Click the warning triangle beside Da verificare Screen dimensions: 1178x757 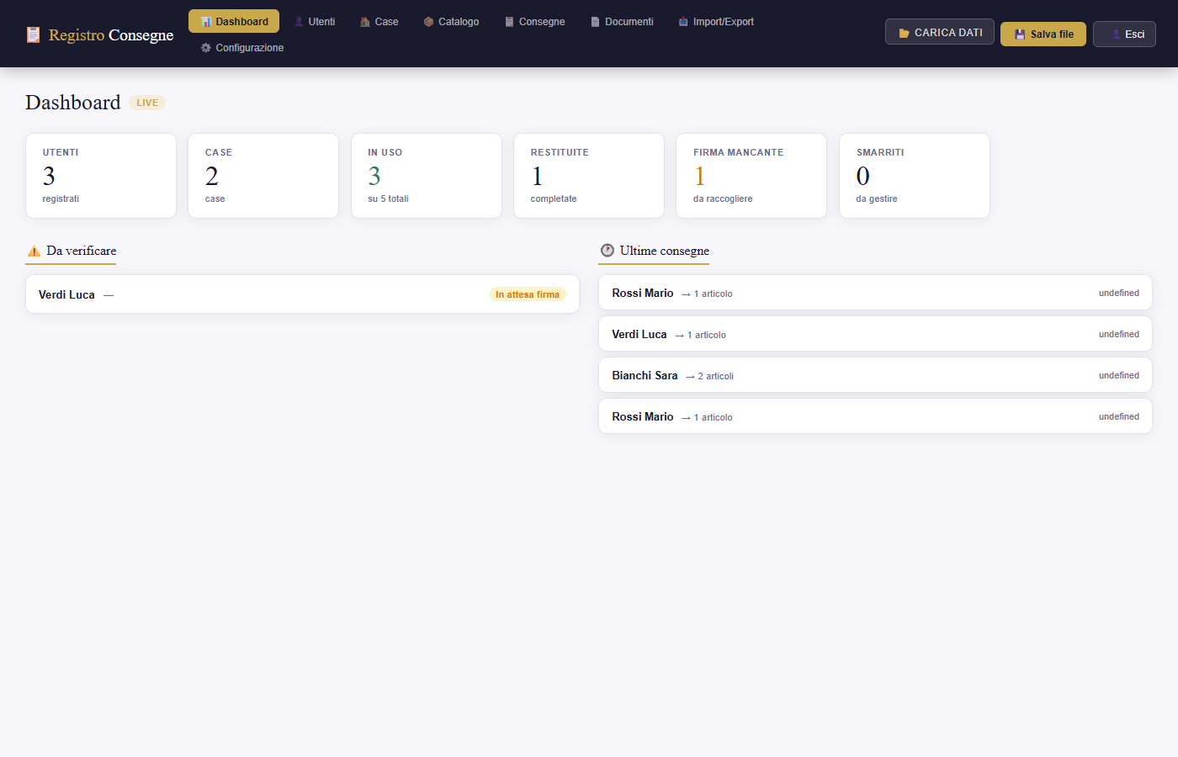point(34,251)
